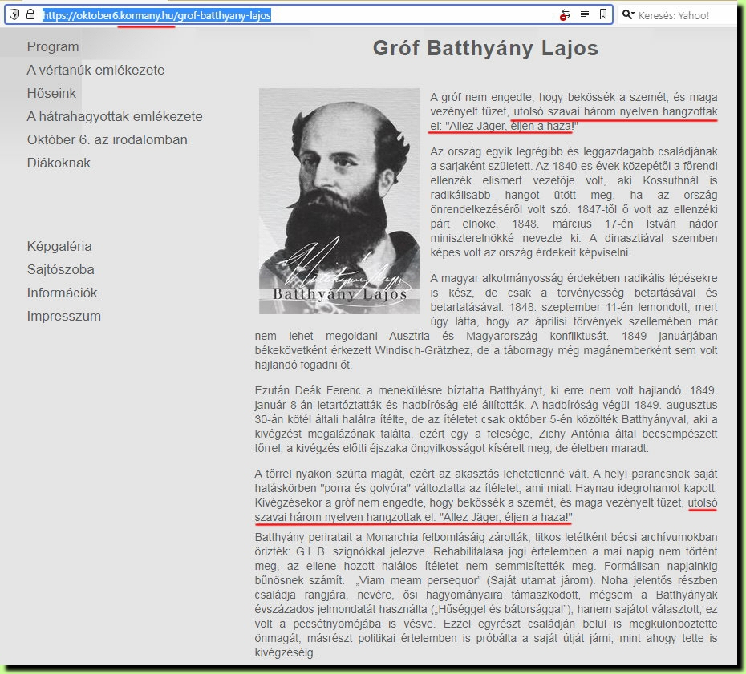The height and width of the screenshot is (674, 746).
Task: Bookmark this page with the bookmark icon
Action: tap(602, 14)
